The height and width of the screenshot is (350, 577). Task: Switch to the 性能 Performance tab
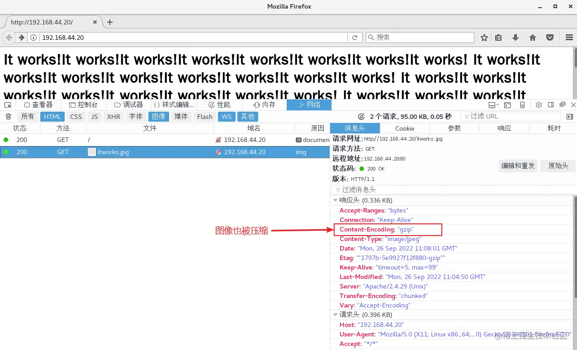(219, 104)
